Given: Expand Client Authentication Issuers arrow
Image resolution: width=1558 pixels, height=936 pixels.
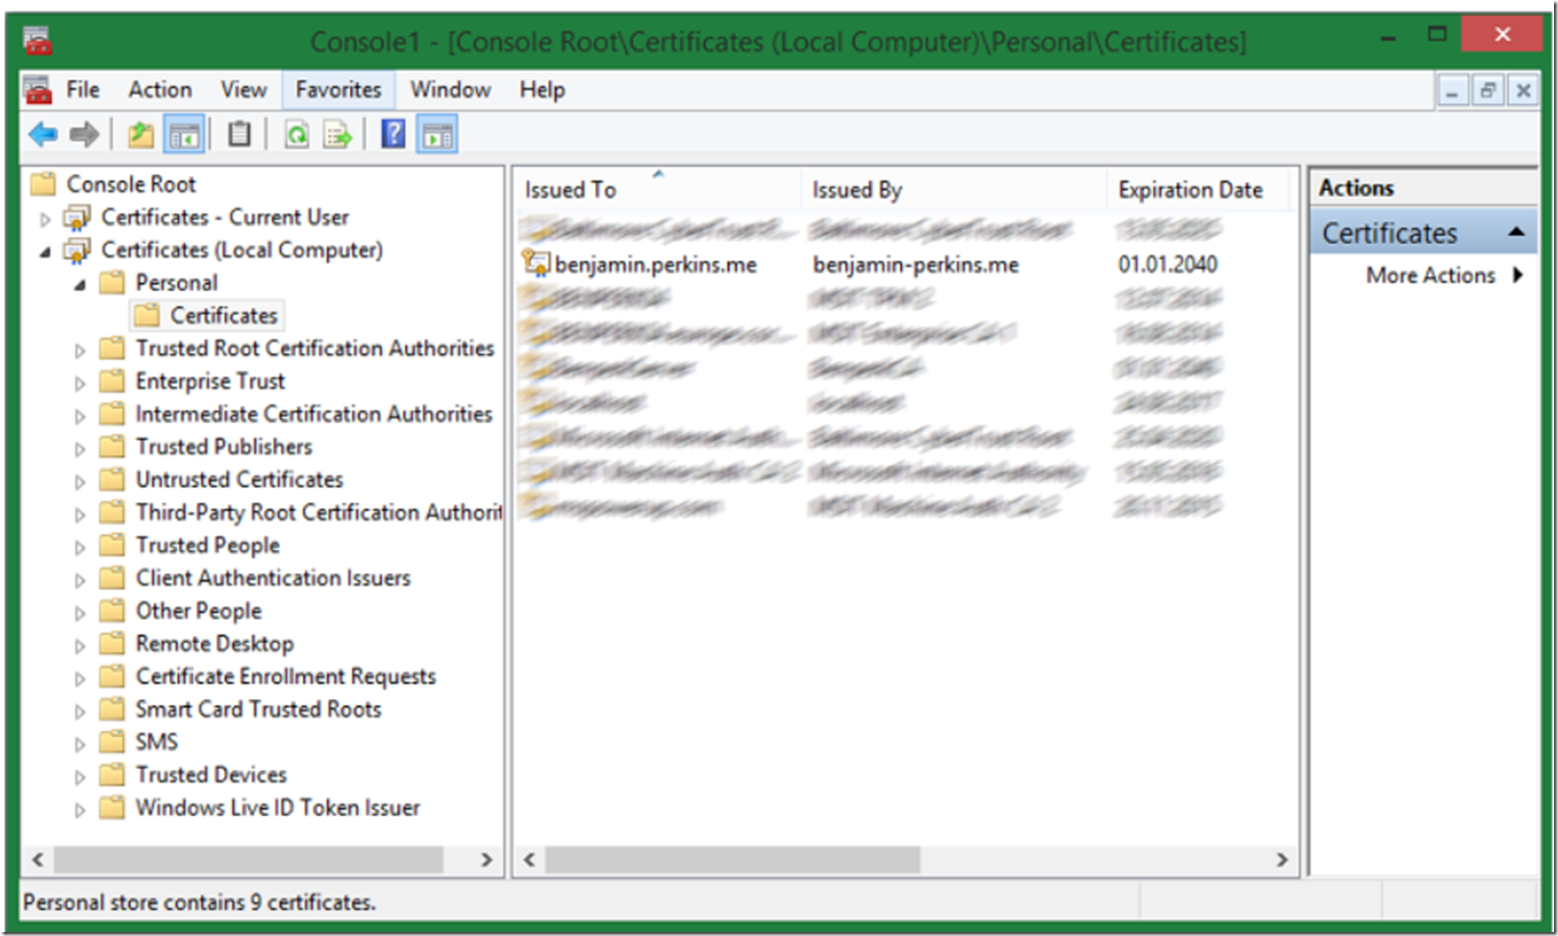Looking at the screenshot, I should coord(80,580).
